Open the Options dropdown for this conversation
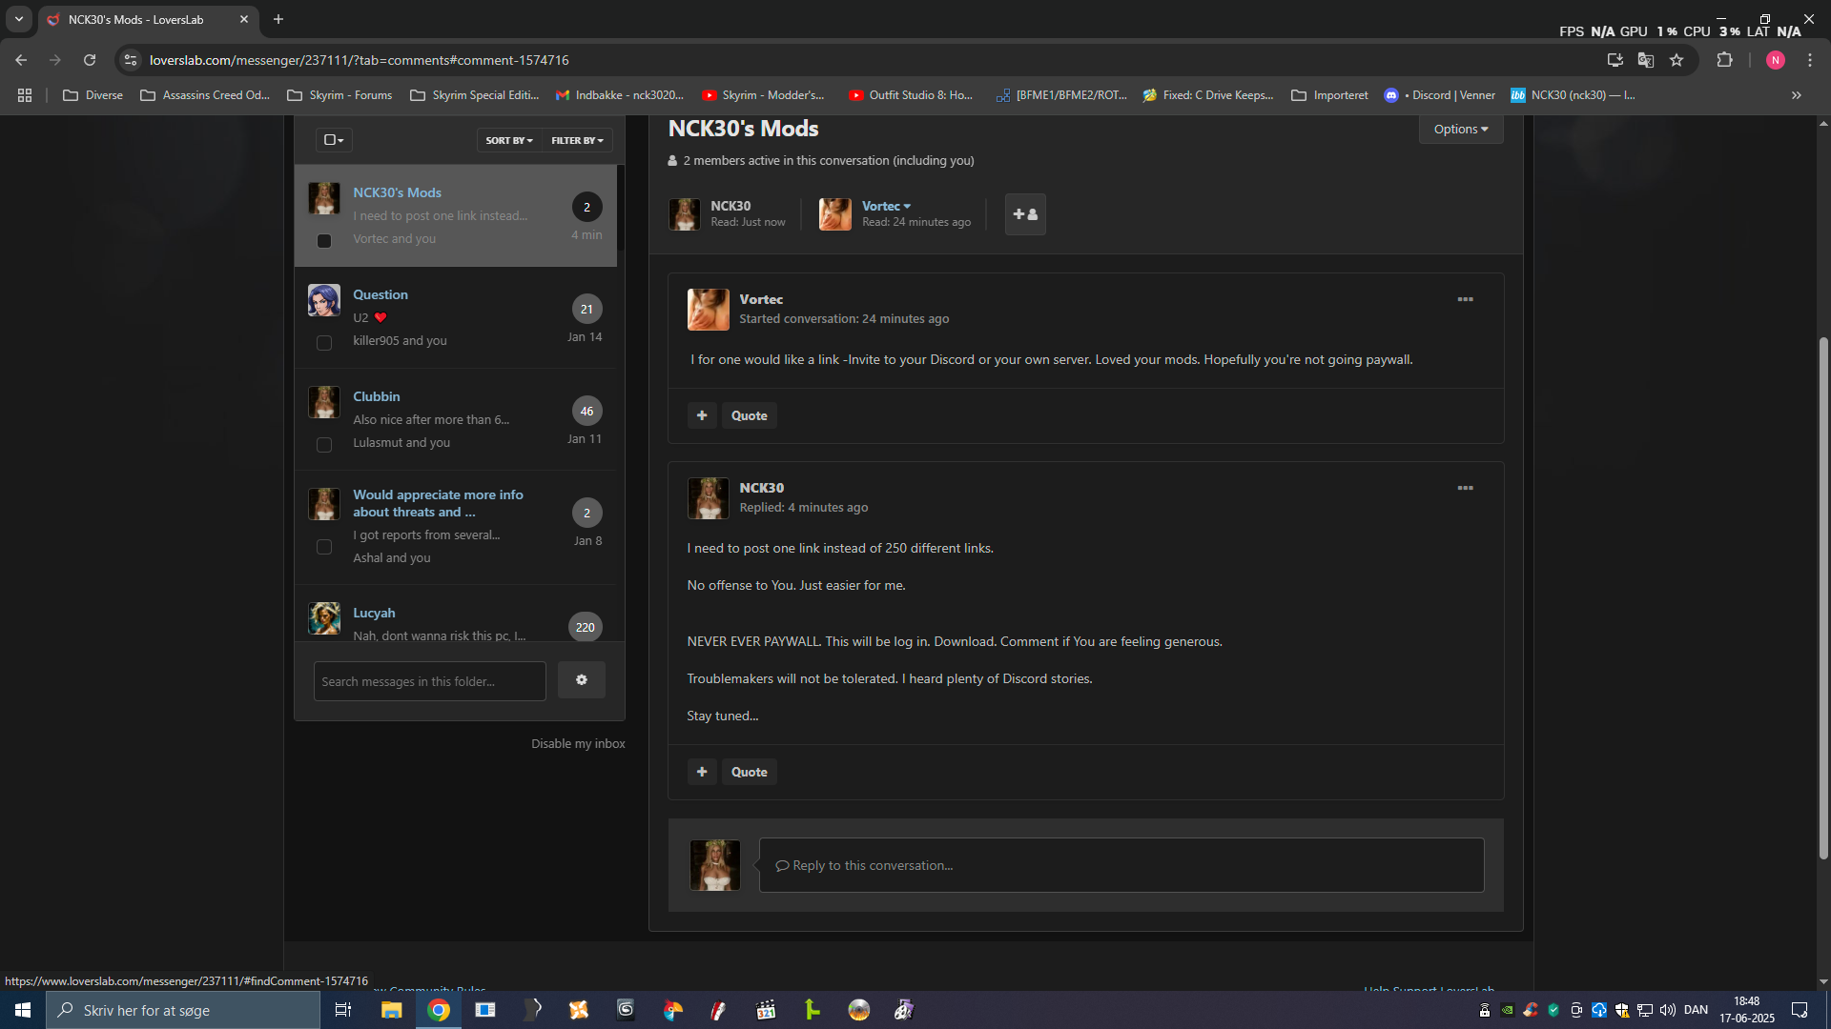 click(1461, 130)
